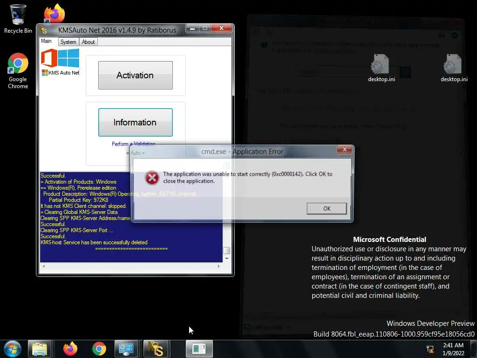Image resolution: width=477 pixels, height=358 pixels.
Task: Click the Information button in KMSAuto
Action: point(136,123)
